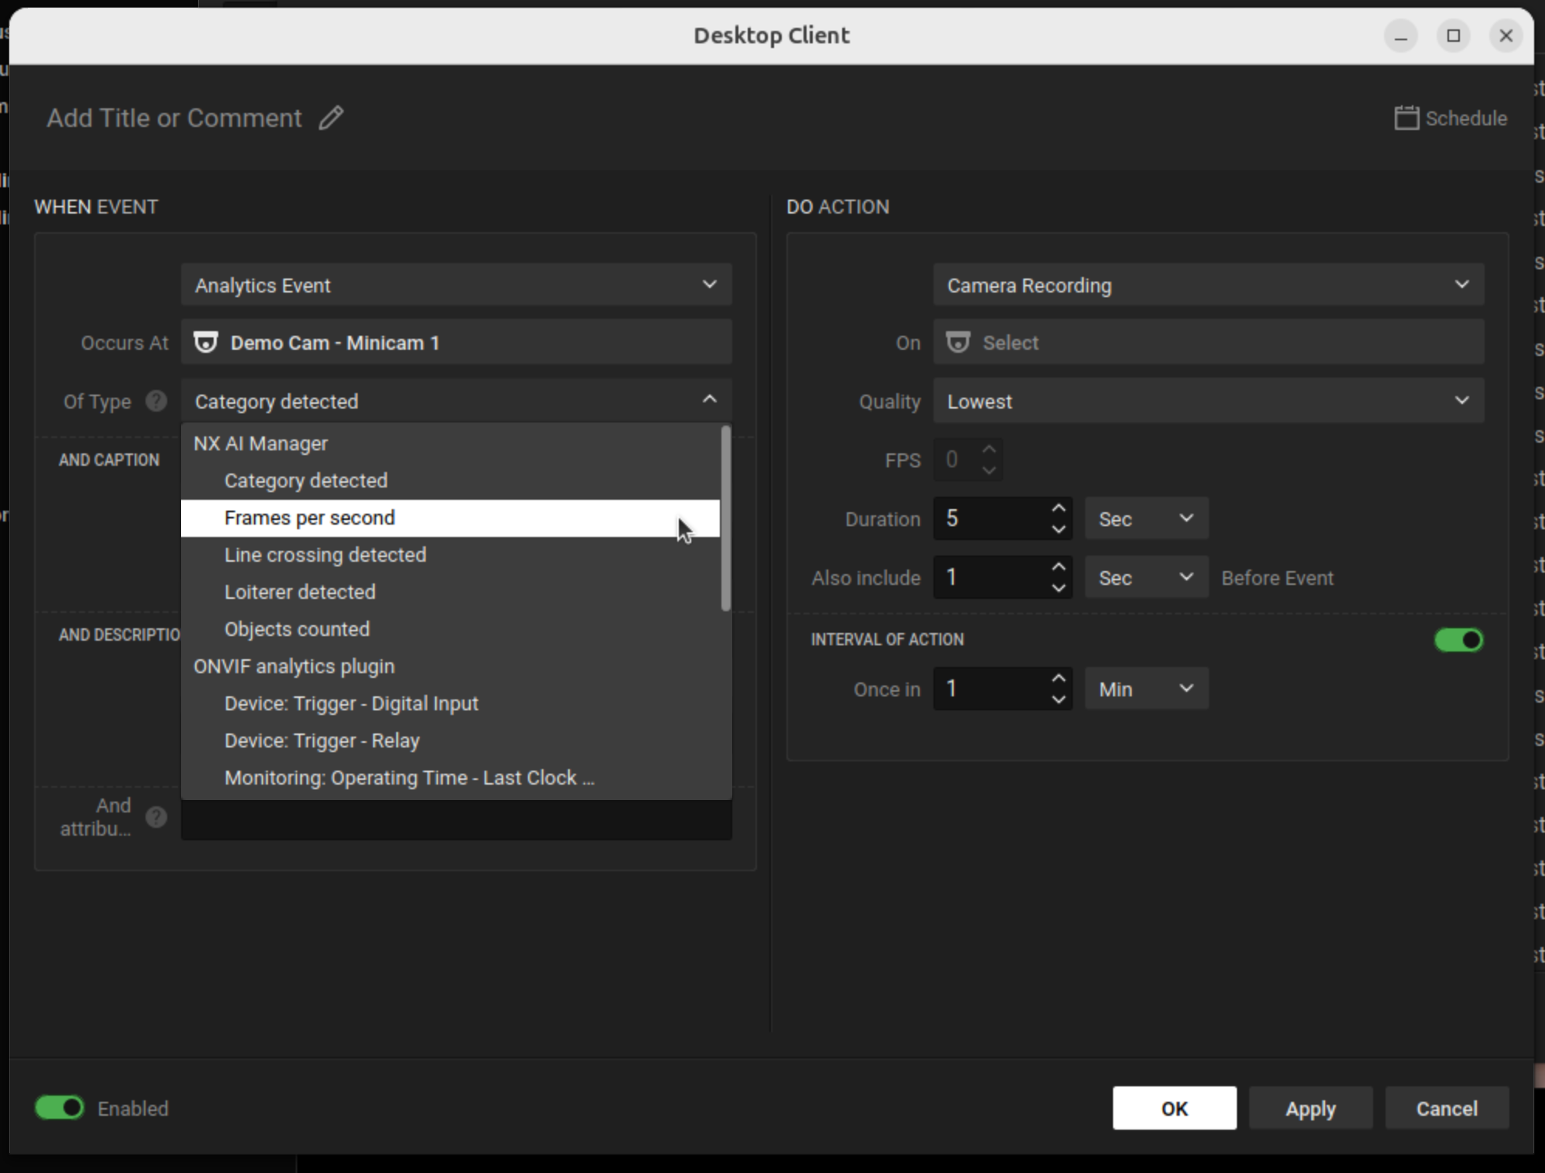Toggle the Enabled rule switch
The height and width of the screenshot is (1173, 1545).
click(60, 1108)
